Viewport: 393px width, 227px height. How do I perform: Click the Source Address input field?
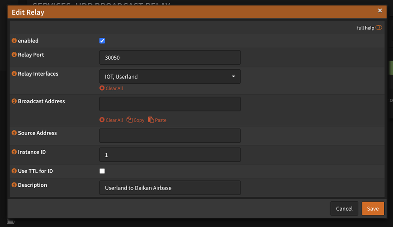[x=170, y=135]
